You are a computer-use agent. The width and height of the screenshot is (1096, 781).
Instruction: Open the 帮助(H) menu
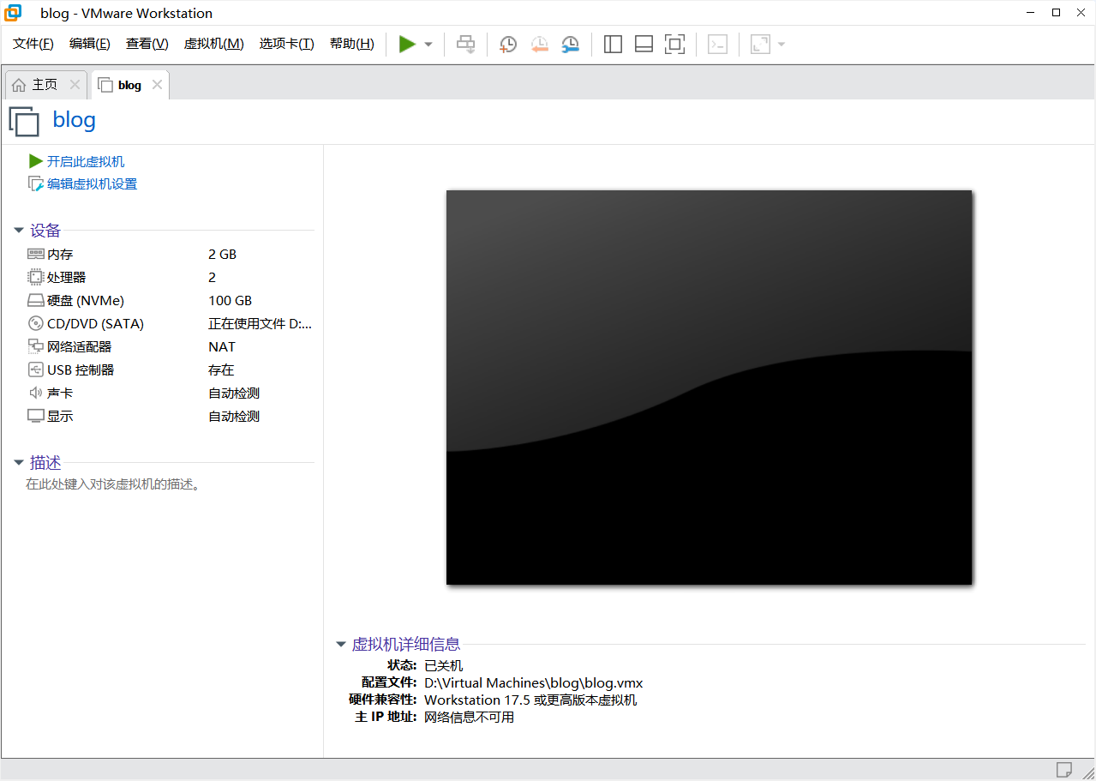click(x=352, y=44)
